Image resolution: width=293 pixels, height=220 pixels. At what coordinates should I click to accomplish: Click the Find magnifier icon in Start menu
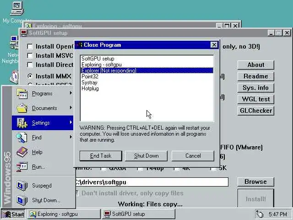[22, 137]
